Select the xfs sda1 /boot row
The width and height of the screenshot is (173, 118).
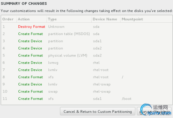[86, 99]
